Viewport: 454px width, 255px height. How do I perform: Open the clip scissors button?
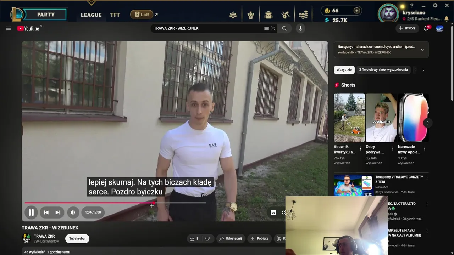(280, 239)
